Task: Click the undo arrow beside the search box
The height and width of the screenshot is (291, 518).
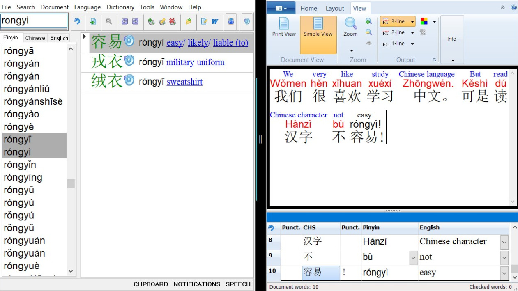Action: pyautogui.click(x=77, y=21)
